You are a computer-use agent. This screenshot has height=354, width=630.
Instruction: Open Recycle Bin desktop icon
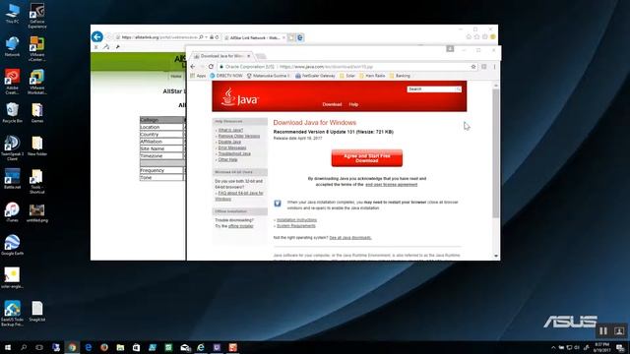(x=12, y=113)
